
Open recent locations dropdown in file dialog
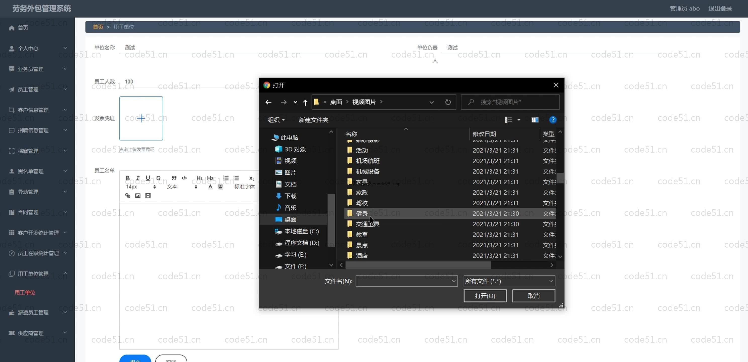[x=295, y=102]
